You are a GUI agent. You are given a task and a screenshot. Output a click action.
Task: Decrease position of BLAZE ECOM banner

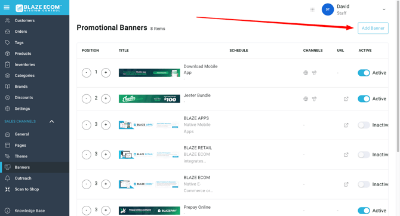point(87,184)
